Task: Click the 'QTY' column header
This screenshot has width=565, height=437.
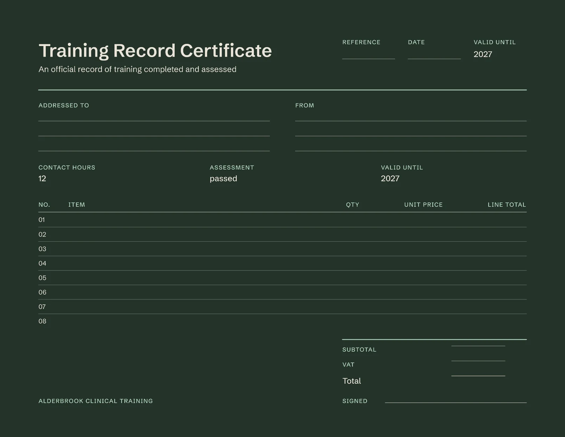Action: (x=352, y=205)
